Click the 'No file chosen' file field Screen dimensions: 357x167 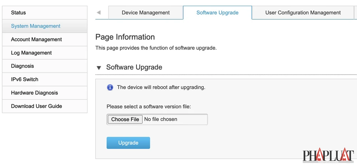pyautogui.click(x=175, y=119)
